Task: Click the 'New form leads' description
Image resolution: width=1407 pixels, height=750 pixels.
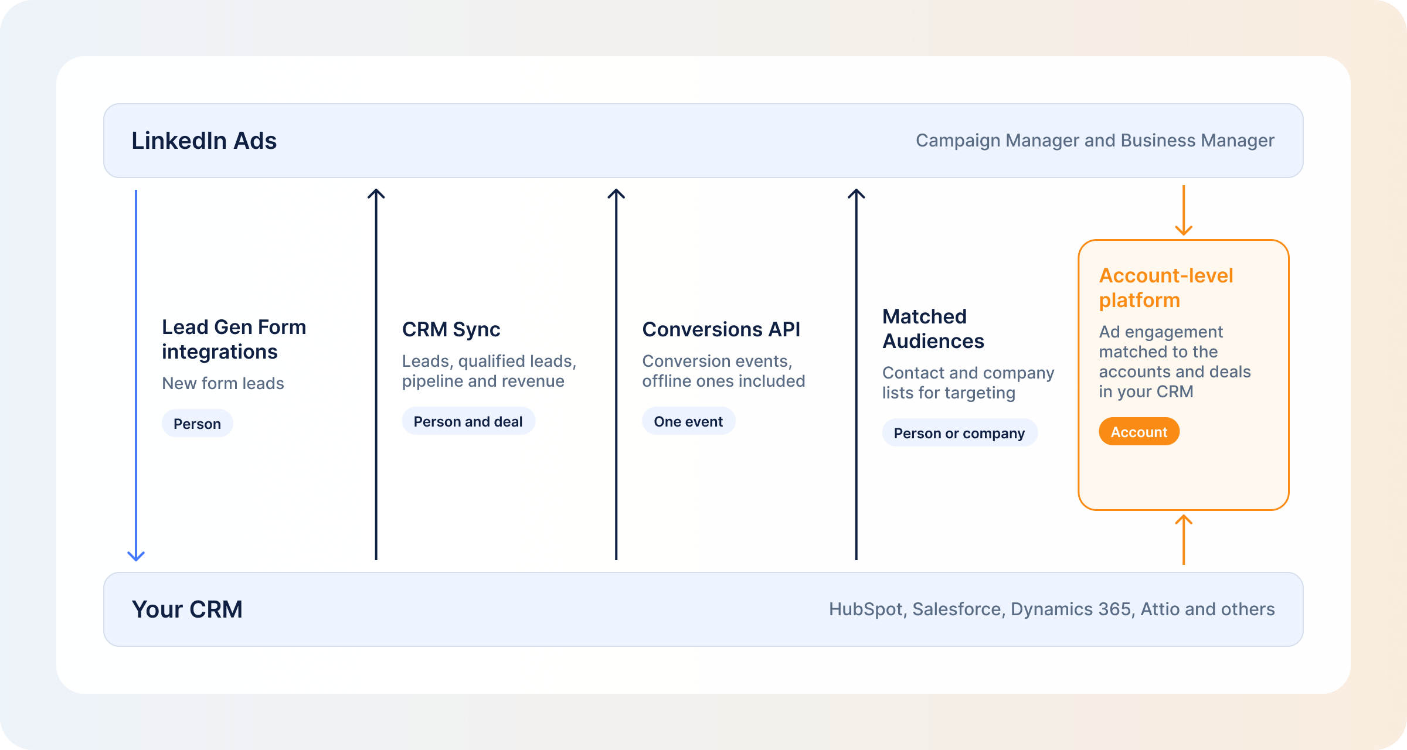Action: coord(223,383)
